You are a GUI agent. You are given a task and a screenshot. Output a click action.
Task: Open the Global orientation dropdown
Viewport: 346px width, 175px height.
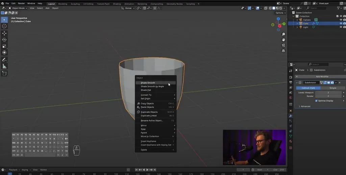pyautogui.click(x=128, y=8)
